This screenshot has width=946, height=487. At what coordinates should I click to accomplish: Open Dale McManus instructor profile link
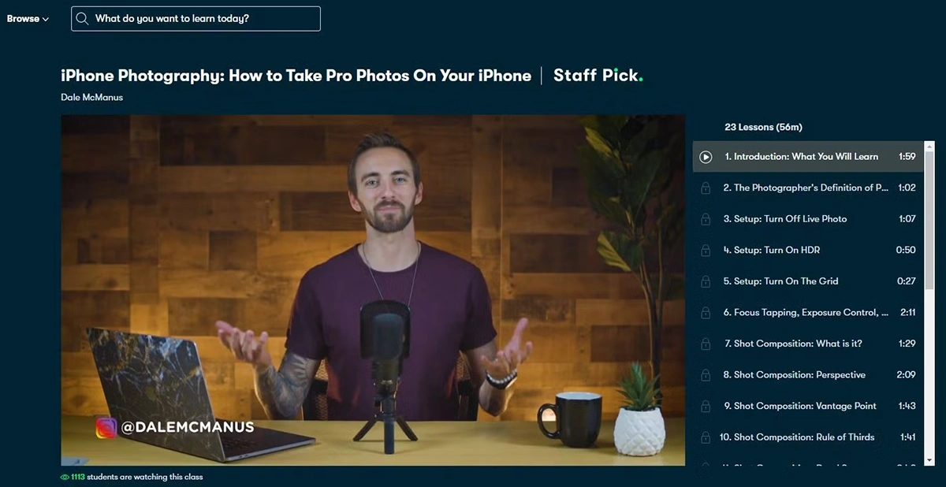91,98
